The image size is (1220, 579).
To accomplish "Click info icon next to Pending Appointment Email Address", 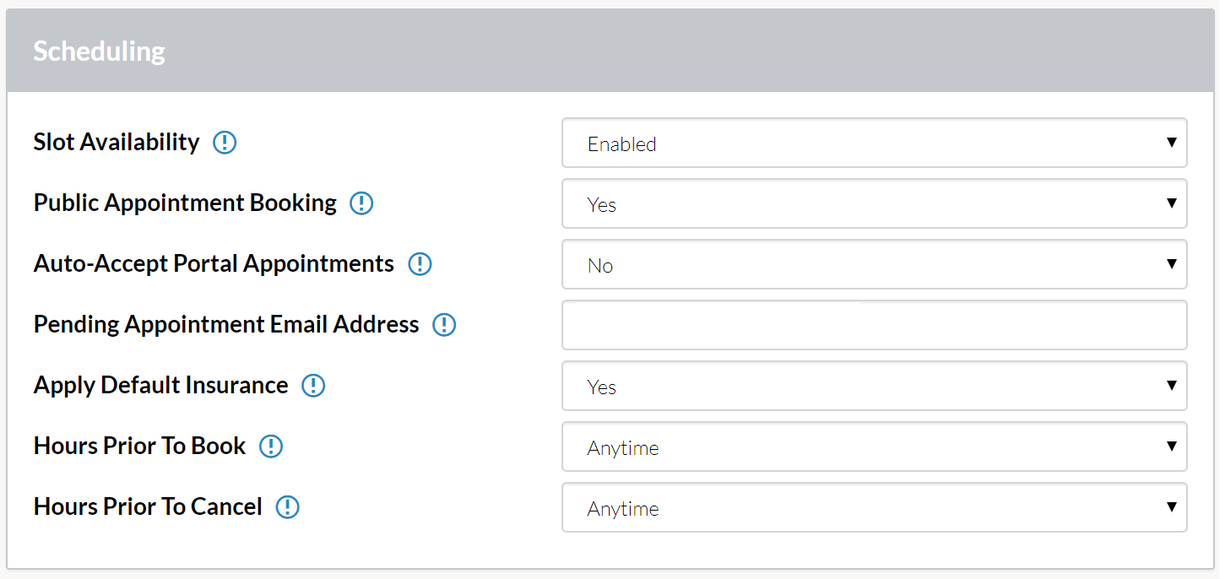I will click(x=444, y=325).
